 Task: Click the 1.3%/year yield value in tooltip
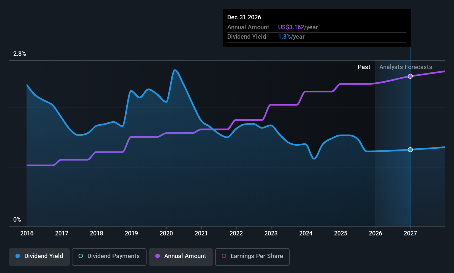tap(291, 37)
